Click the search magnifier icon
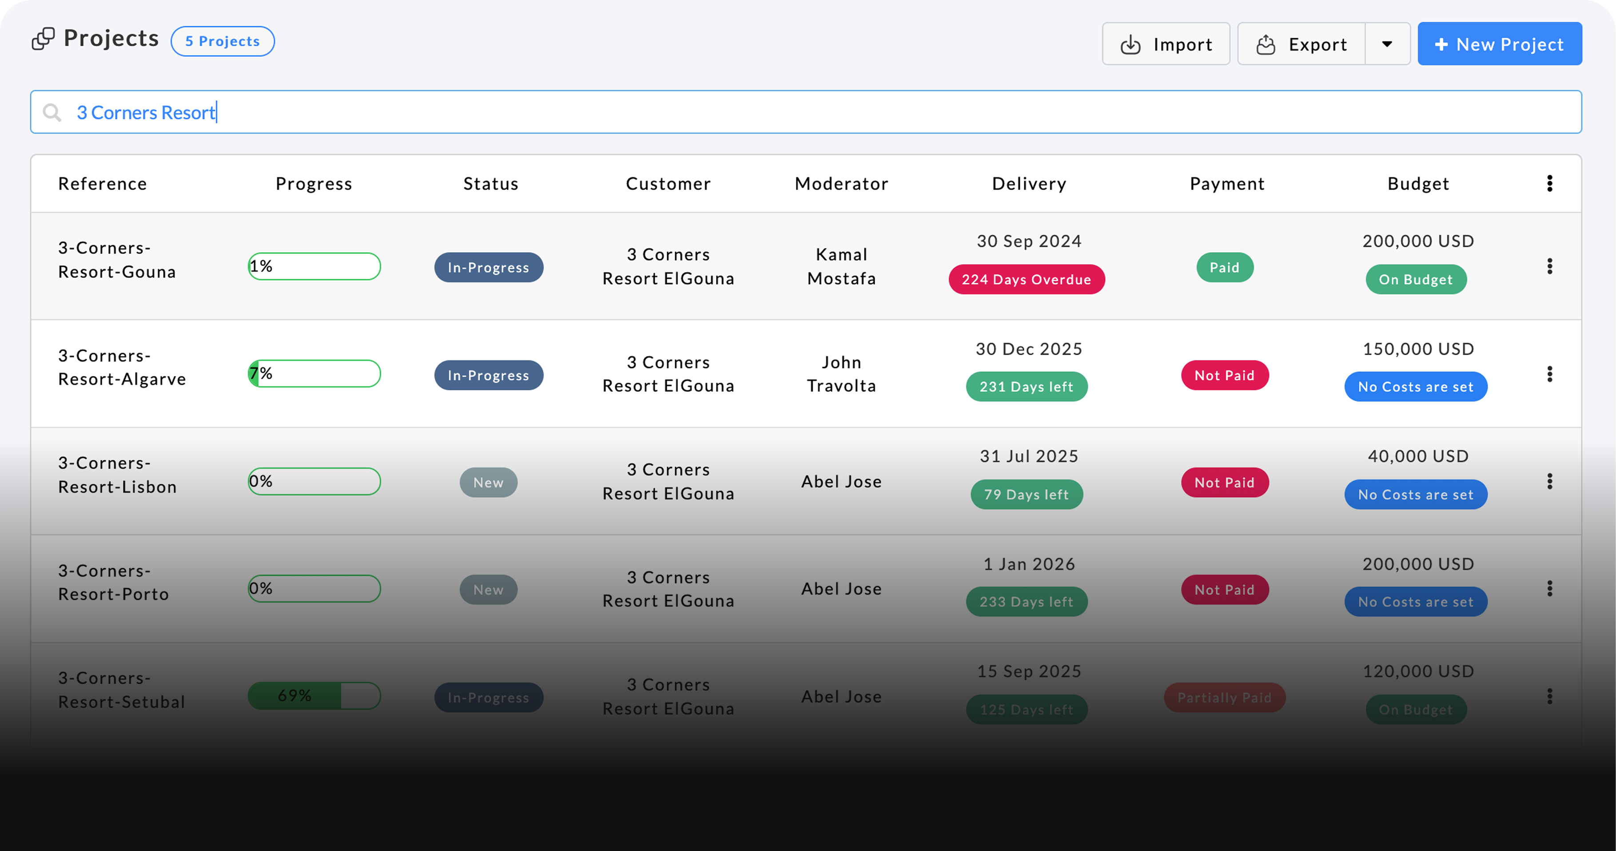1616x851 pixels. click(x=52, y=112)
